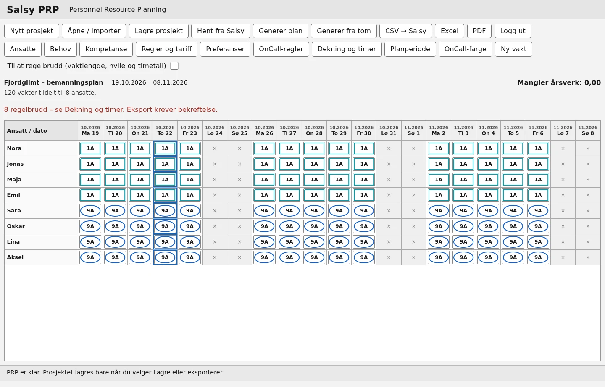Log out with Logg ut button
Viewport: 605px width, 387px height.
(513, 31)
